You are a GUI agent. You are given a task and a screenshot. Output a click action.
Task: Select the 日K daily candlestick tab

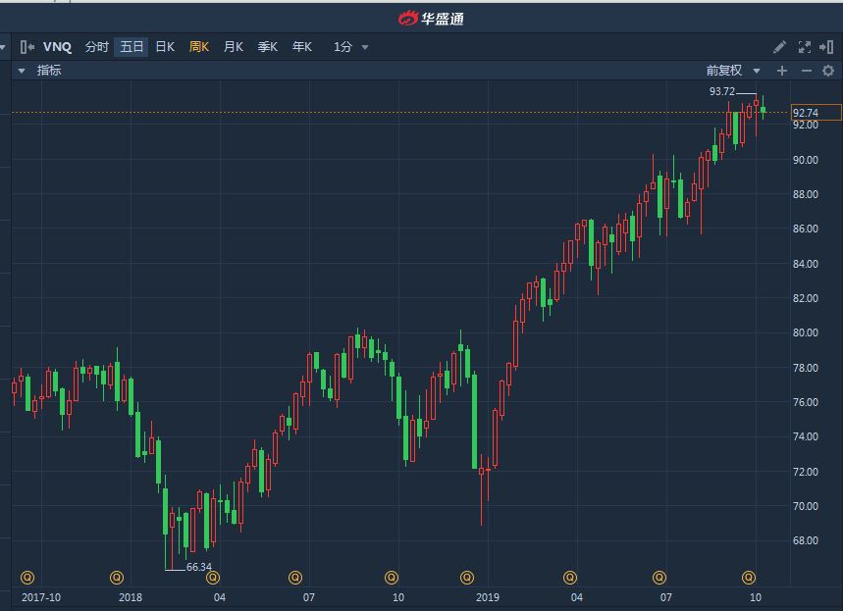coord(165,46)
